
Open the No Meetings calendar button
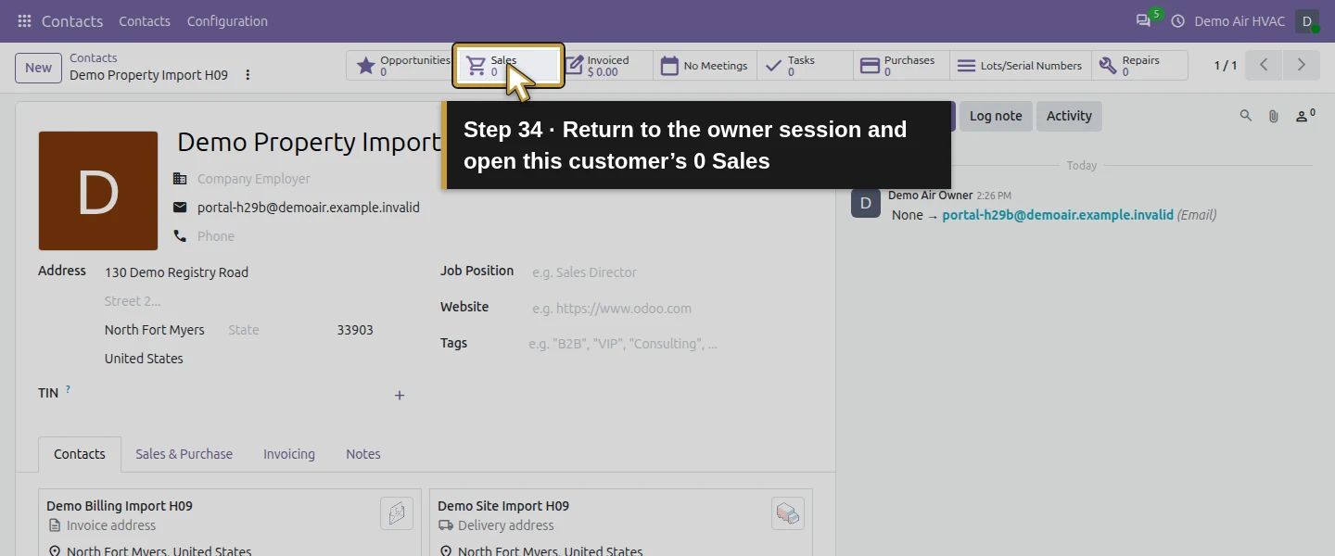(x=705, y=66)
